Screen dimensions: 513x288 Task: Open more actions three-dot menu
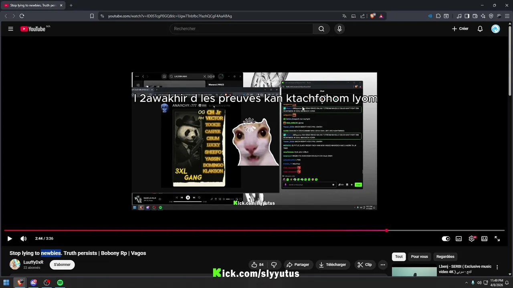pos(383,265)
